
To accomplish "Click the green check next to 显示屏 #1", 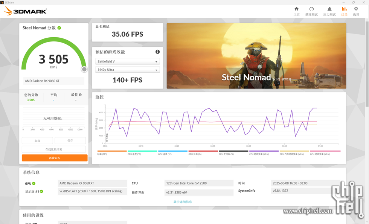I will 41,191.
